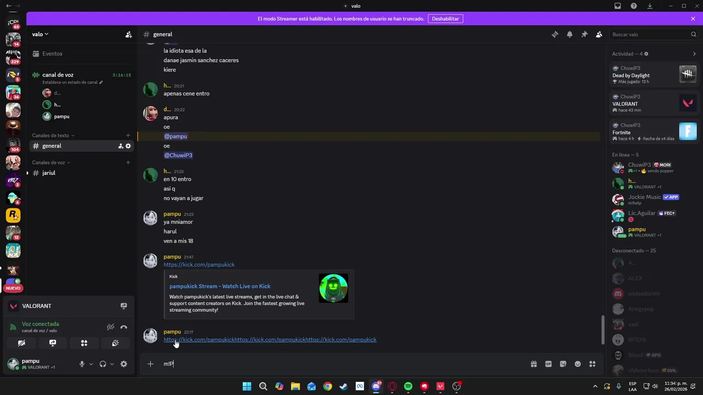Open the Fortnite activity card
This screenshot has width=703, height=395.
click(x=654, y=132)
